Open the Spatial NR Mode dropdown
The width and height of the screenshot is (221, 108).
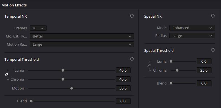coord(192,28)
